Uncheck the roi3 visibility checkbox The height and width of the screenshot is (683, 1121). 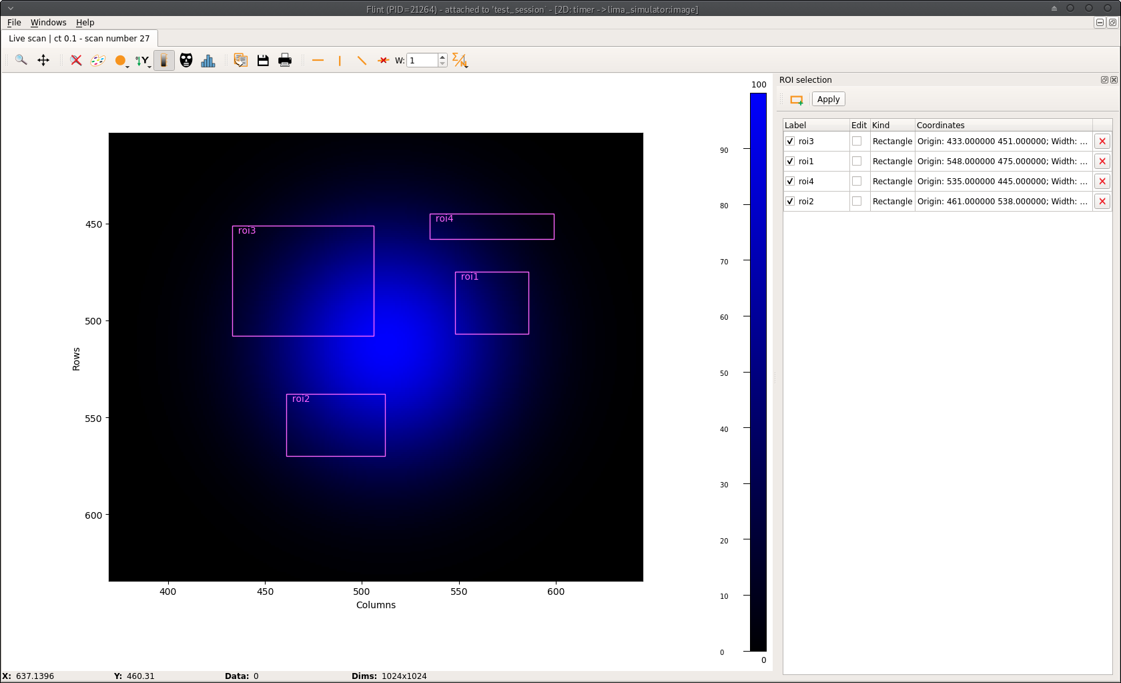click(x=790, y=141)
